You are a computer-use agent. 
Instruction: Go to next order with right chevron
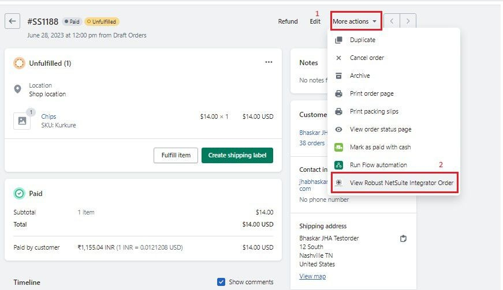(408, 21)
